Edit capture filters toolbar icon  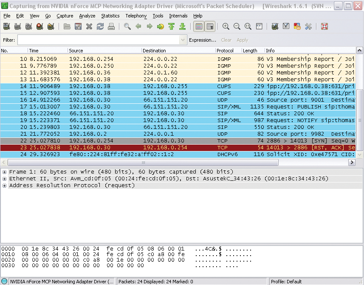click(275, 26)
